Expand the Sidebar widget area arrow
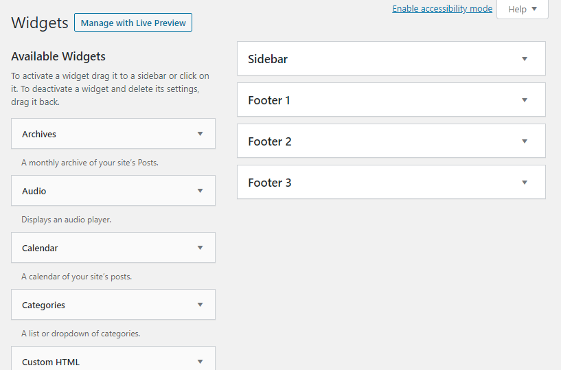This screenshot has width=561, height=370. click(525, 58)
